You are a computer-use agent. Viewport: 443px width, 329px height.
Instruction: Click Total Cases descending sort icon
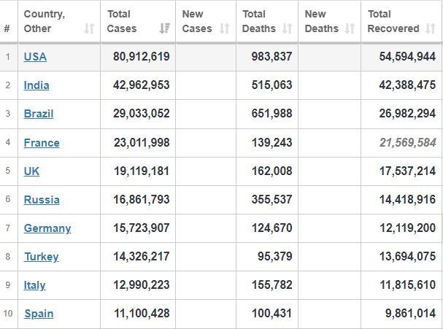[x=164, y=28]
